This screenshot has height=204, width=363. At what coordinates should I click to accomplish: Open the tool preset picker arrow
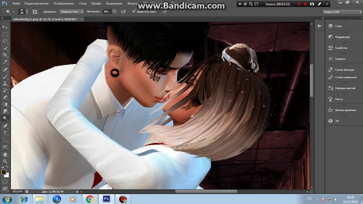[x=14, y=12]
